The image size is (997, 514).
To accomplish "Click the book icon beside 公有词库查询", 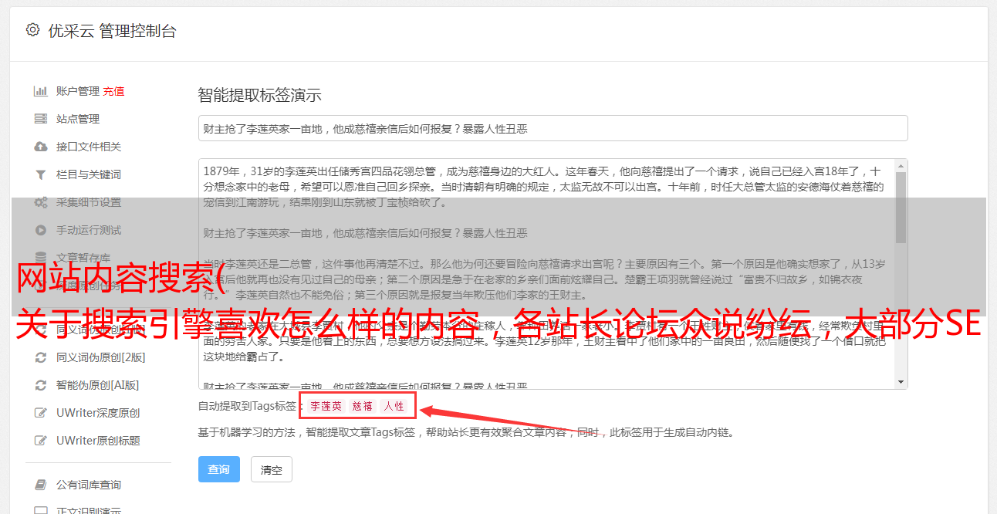I will click(41, 485).
